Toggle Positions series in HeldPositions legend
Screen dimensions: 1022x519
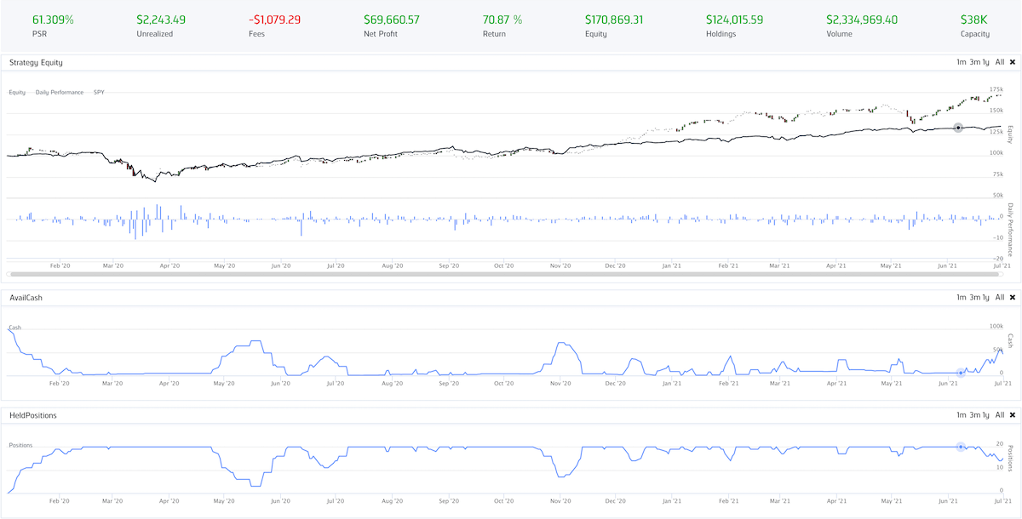click(21, 445)
